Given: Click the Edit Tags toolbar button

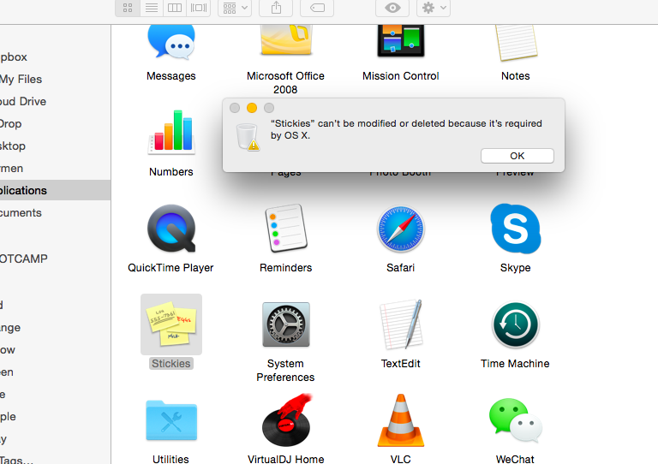Looking at the screenshot, I should [x=317, y=8].
